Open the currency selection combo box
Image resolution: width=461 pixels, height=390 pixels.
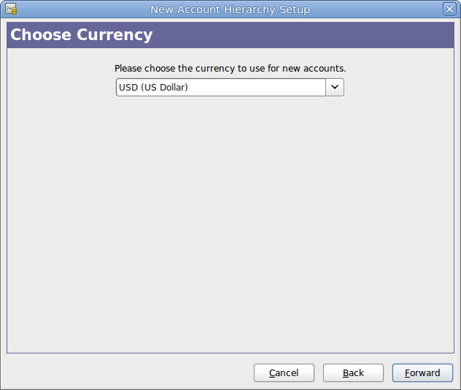[230, 87]
